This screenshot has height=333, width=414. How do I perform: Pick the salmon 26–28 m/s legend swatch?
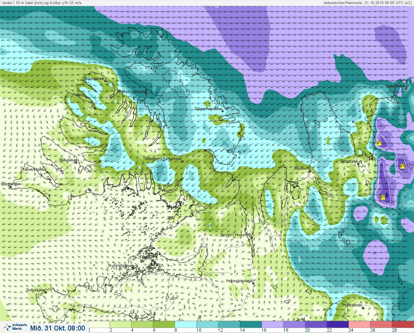(x=381, y=324)
